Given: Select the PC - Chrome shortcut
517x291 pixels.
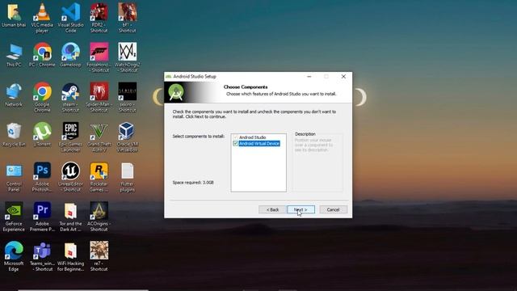Looking at the screenshot, I should coord(42,52).
